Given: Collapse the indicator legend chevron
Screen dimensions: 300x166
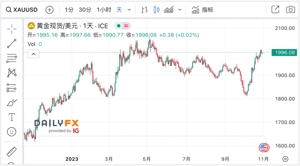Looking at the screenshot, I should [34, 54].
